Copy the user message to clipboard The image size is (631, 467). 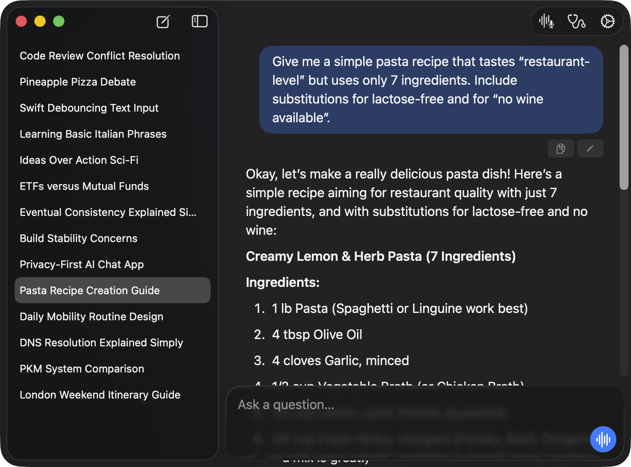pos(560,149)
